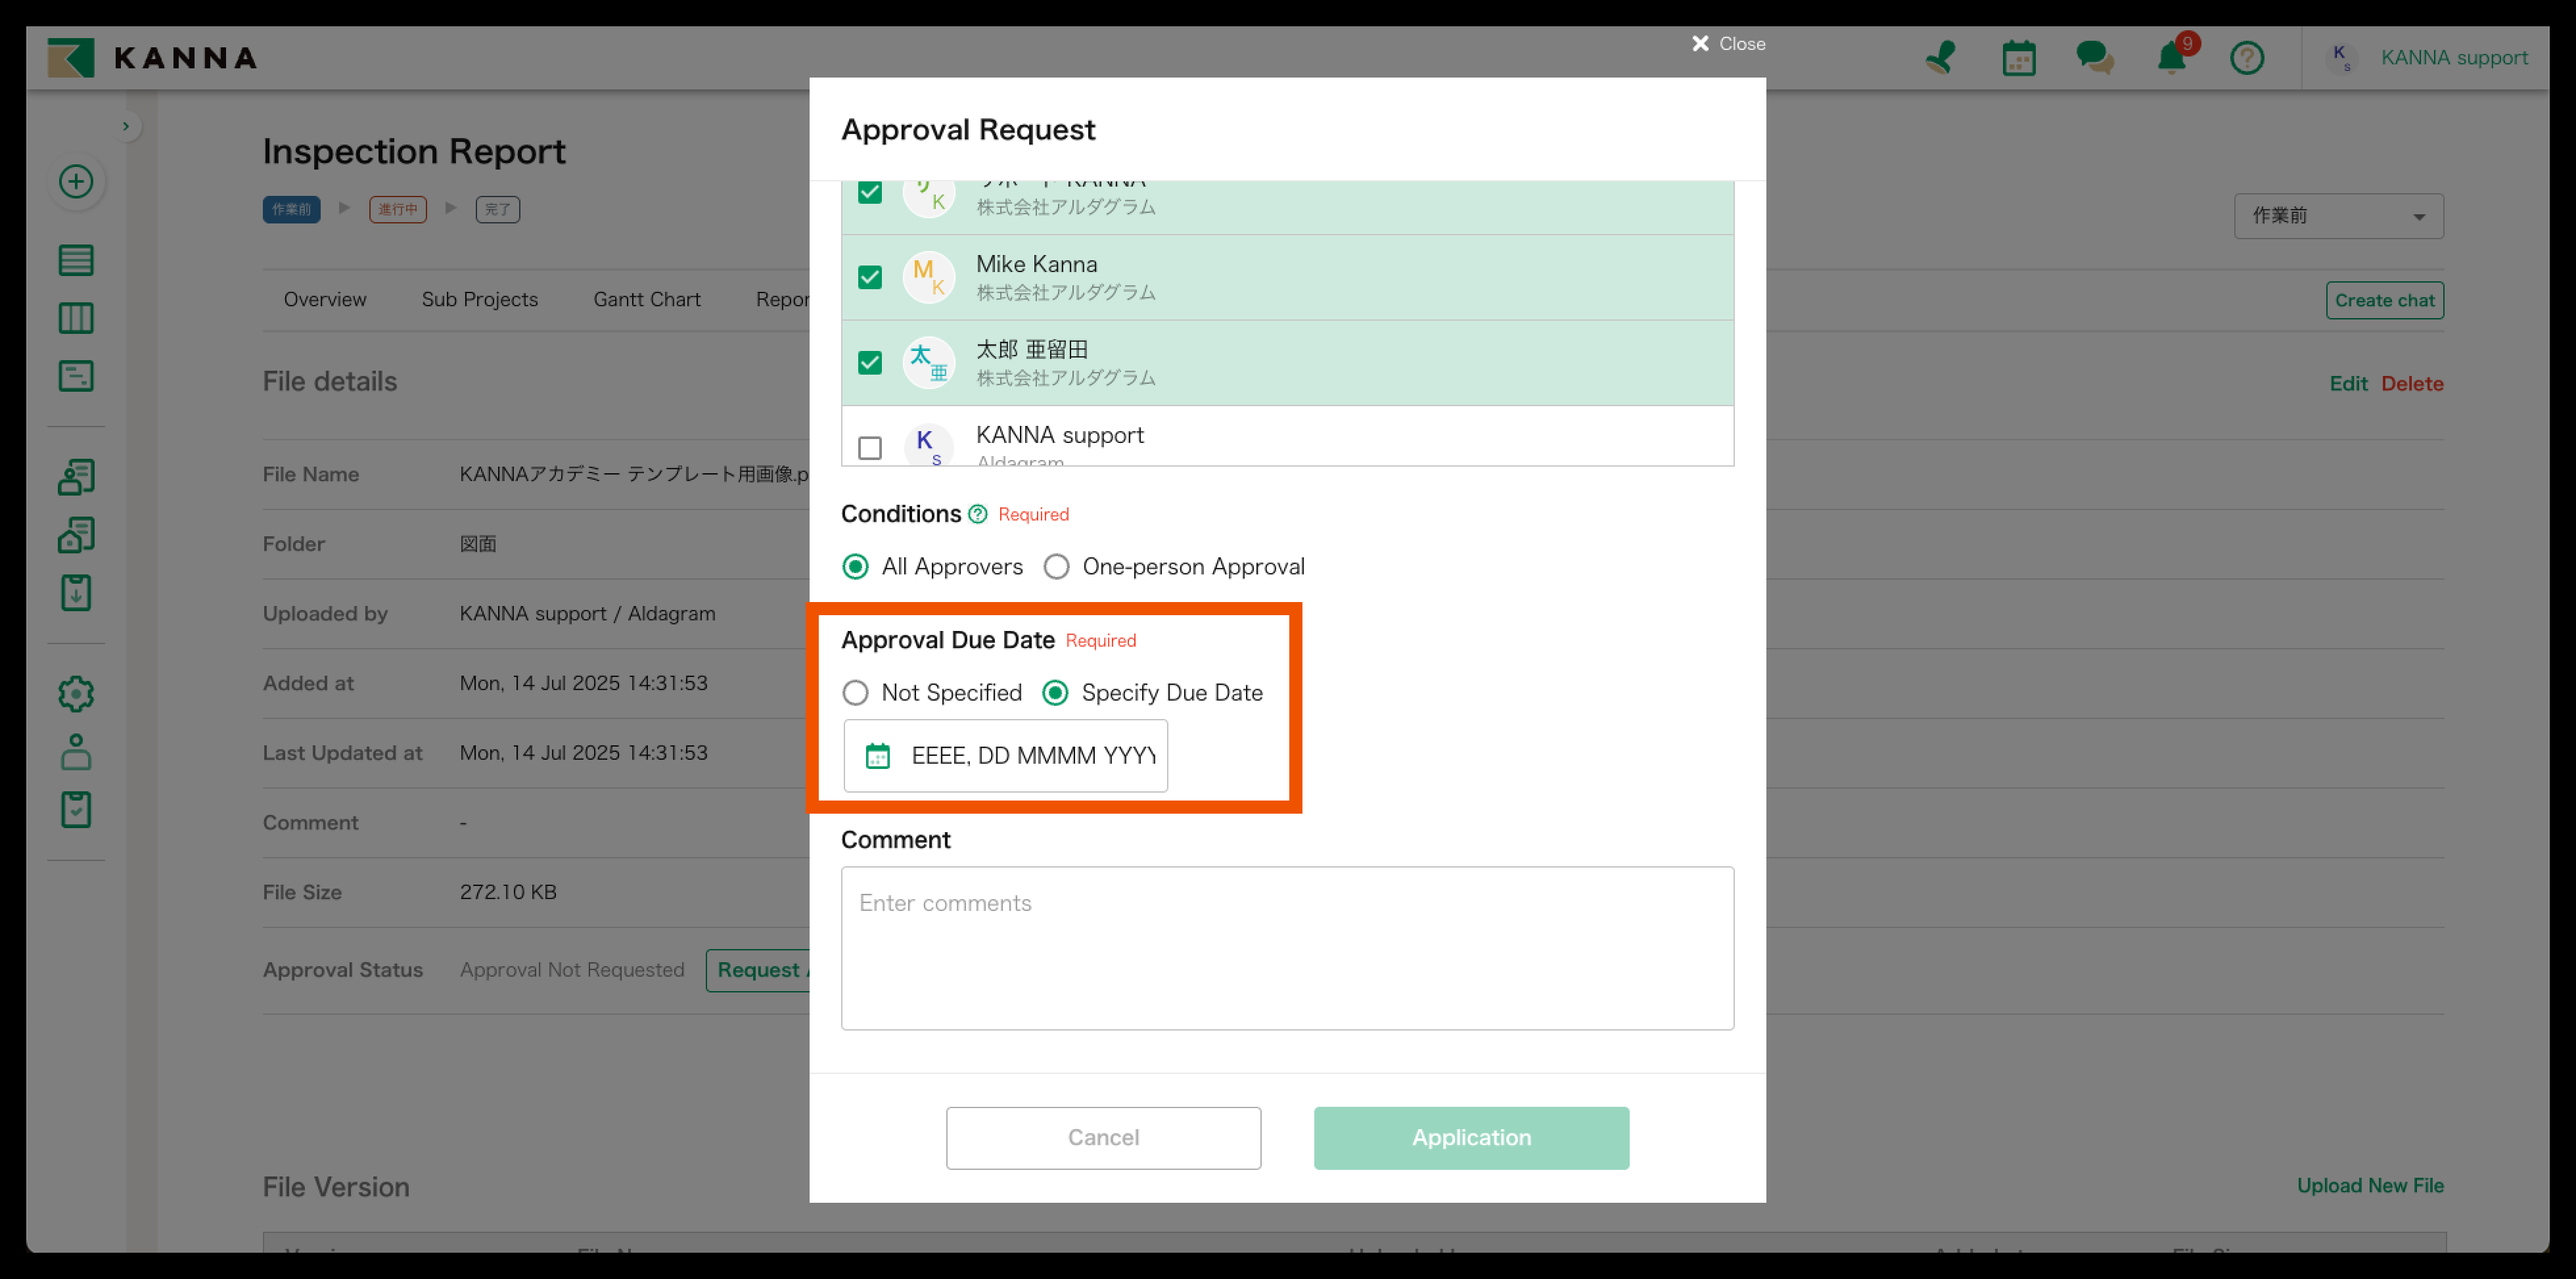The width and height of the screenshot is (2576, 1279).
Task: Click the notification bell icon
Action: pyautogui.click(x=2170, y=58)
